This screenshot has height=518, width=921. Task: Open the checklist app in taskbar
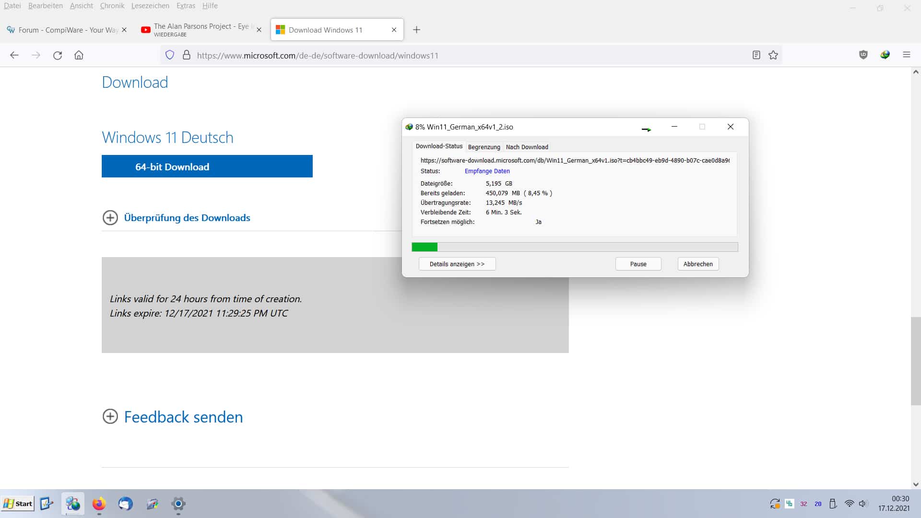tap(47, 504)
